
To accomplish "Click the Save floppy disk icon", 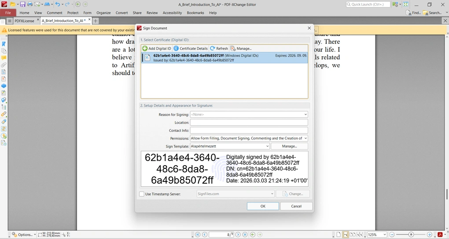I will click(22, 4).
